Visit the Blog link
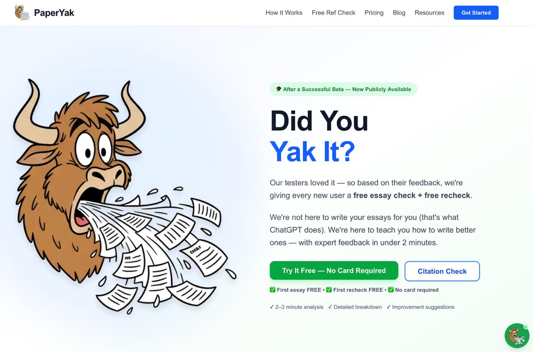Image resolution: width=533 pixels, height=352 pixels. tap(399, 13)
